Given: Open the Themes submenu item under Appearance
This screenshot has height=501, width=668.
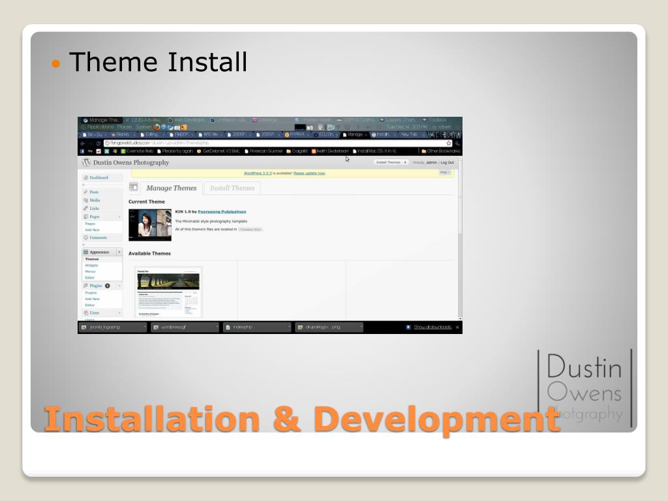Looking at the screenshot, I should click(x=91, y=259).
